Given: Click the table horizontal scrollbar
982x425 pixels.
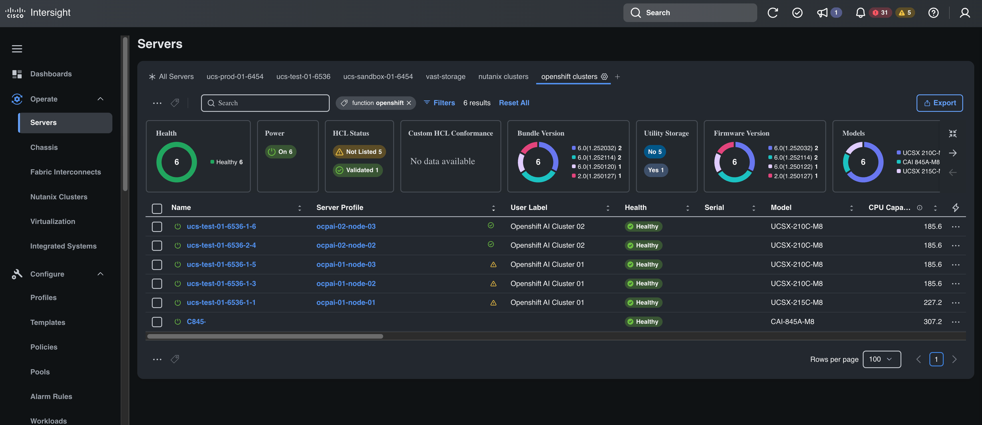Looking at the screenshot, I should 265,336.
